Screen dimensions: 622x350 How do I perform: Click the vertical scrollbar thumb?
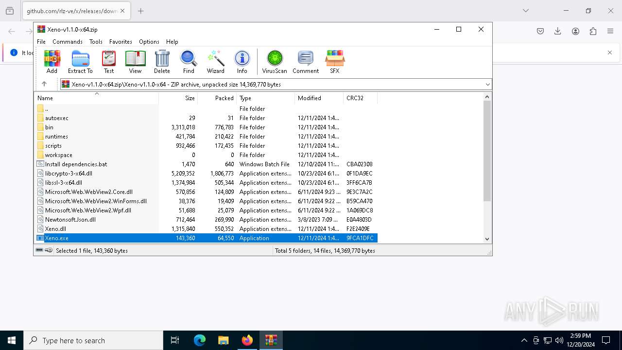pyautogui.click(x=487, y=151)
